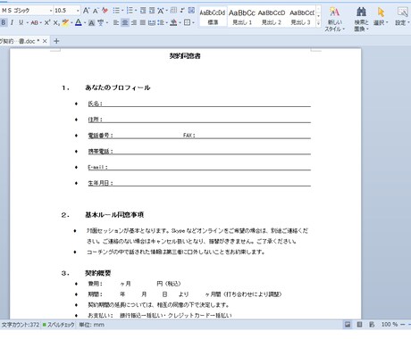Click the 氏名 field line
This screenshot has width=411, height=339.
[199, 103]
